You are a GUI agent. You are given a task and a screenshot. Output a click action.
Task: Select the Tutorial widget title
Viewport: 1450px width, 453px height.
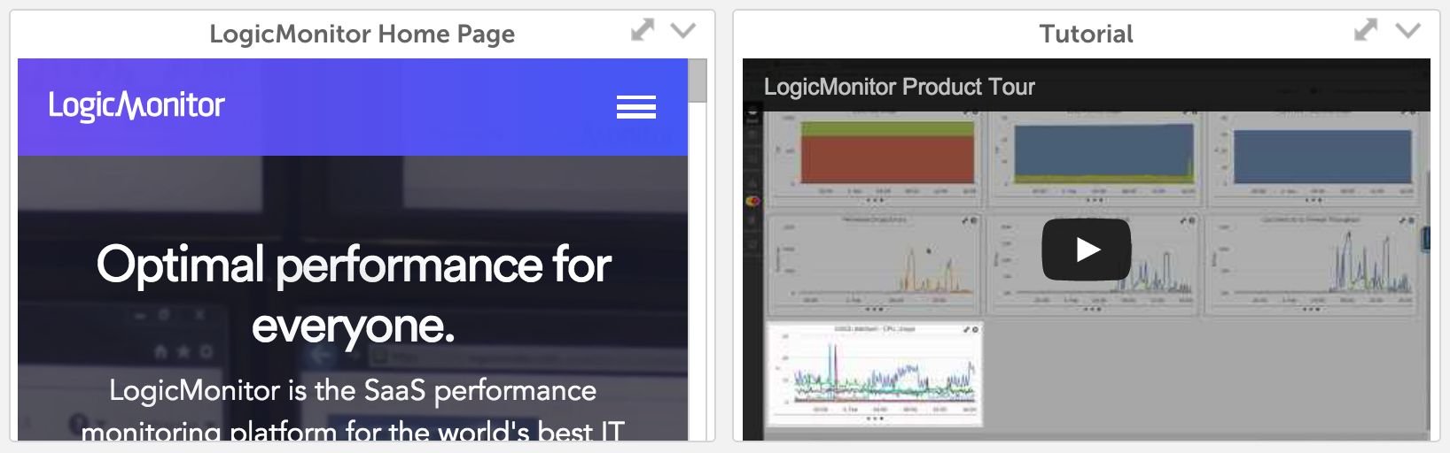click(x=1086, y=34)
